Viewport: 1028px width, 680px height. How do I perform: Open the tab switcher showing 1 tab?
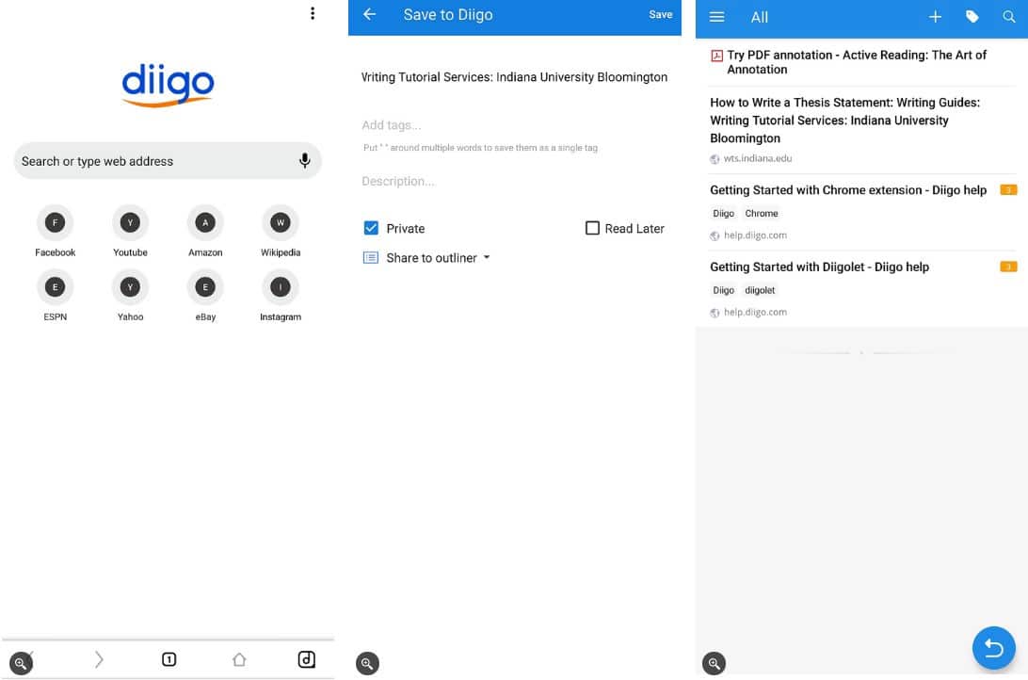(169, 659)
